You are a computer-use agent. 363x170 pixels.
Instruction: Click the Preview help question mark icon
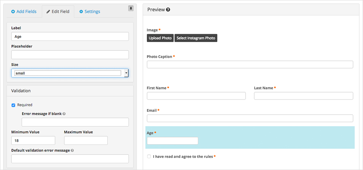(x=168, y=10)
